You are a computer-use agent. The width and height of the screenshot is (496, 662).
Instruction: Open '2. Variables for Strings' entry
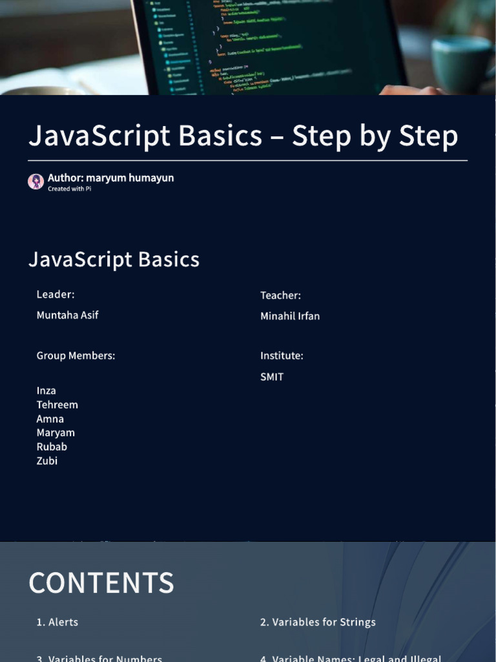coord(318,622)
